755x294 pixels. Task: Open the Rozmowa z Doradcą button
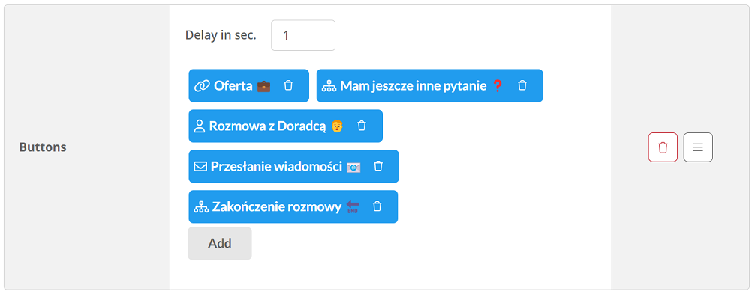tap(268, 126)
